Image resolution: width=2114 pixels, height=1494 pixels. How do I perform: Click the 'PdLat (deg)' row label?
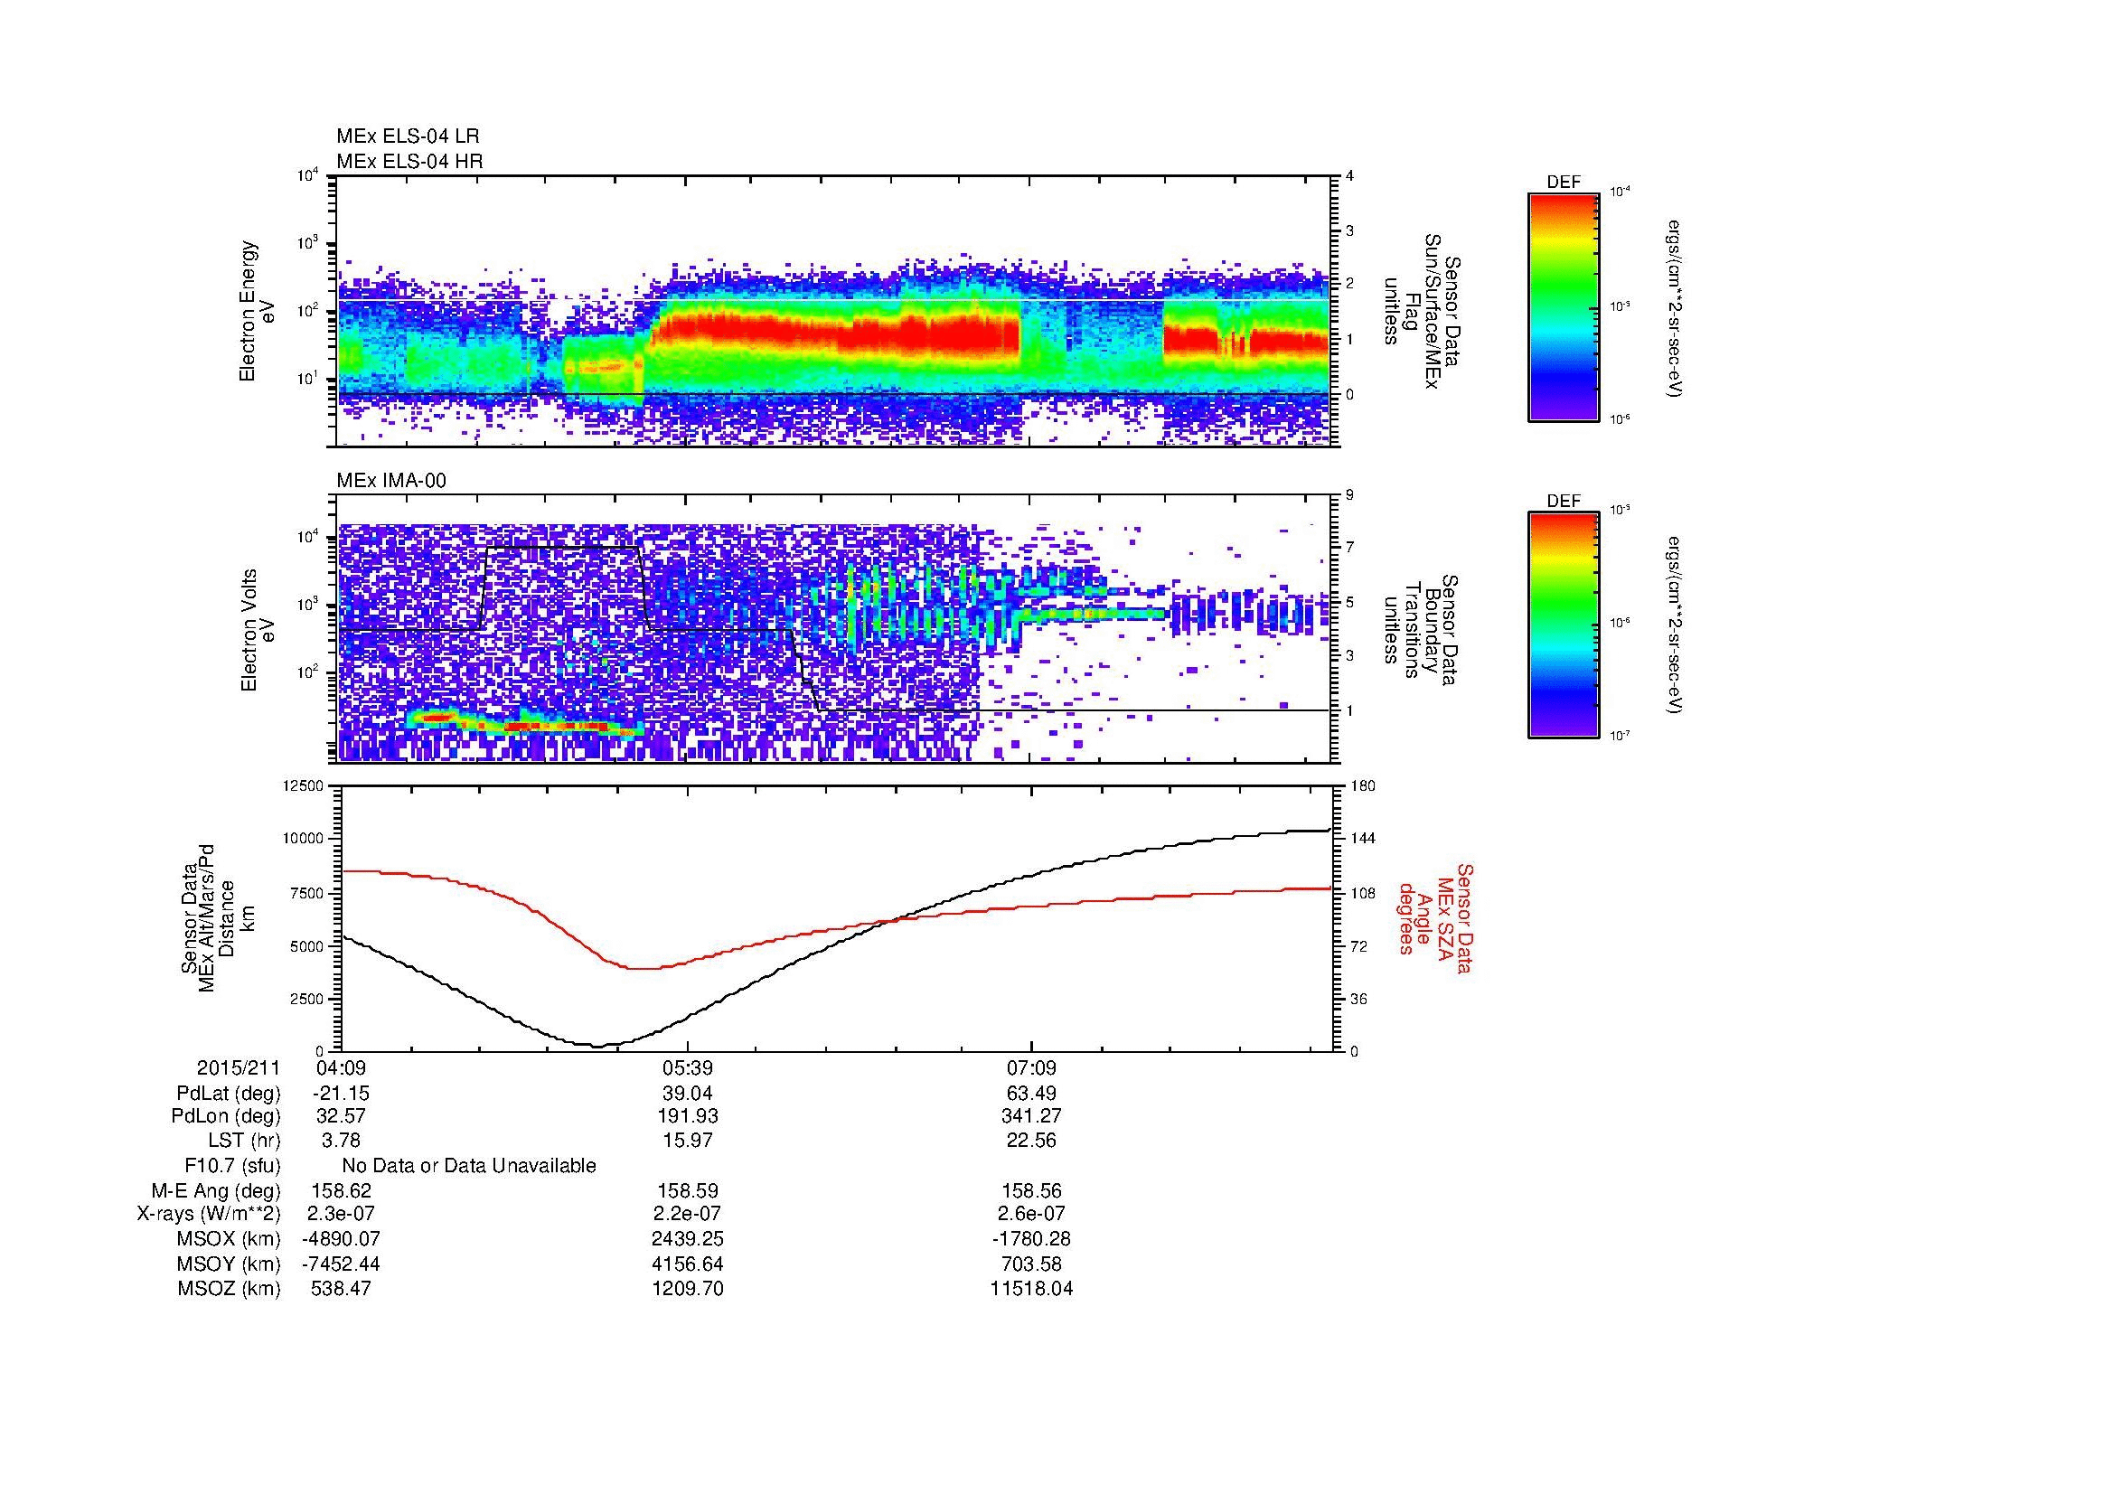click(229, 1094)
